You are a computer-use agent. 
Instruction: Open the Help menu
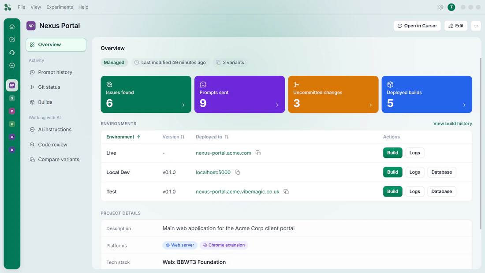coord(83,7)
